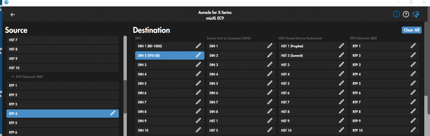Click app icon in window title bar

tap(6, 2)
